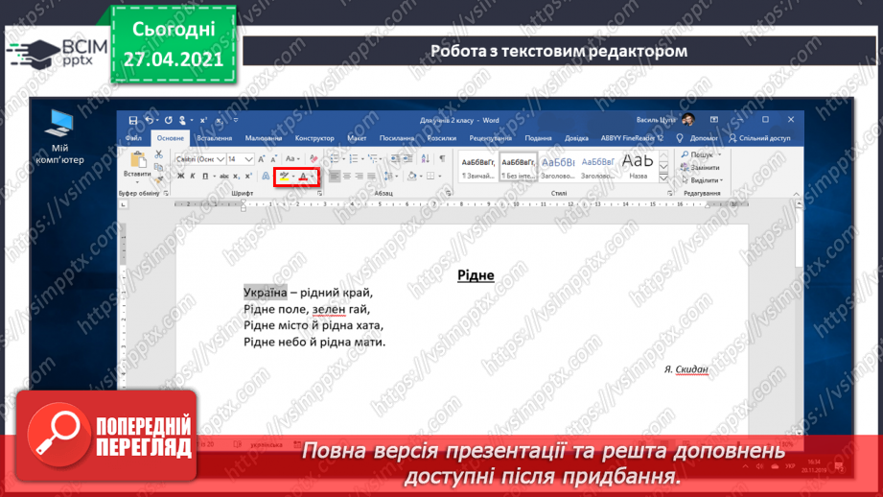Viewport: 883px width, 497px height.
Task: Click the heading Рідне in document
Action: tap(476, 275)
